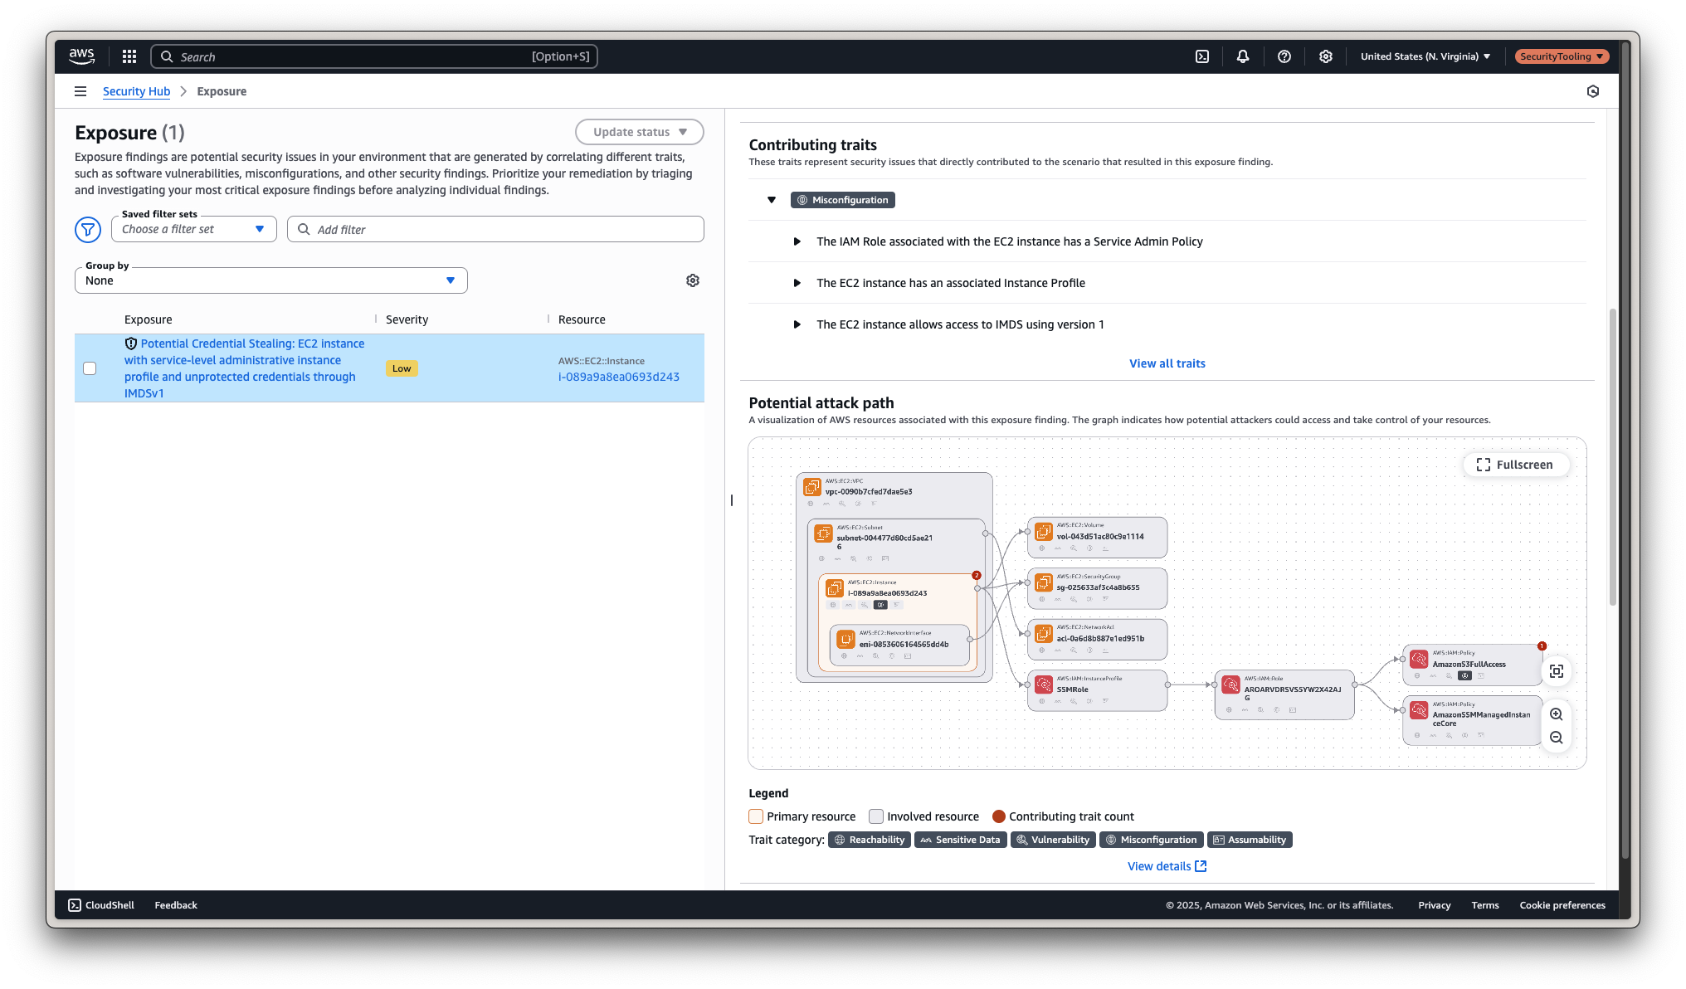This screenshot has height=989, width=1686.
Task: Open the Potential Credential Stealing finding link
Action: tap(244, 368)
